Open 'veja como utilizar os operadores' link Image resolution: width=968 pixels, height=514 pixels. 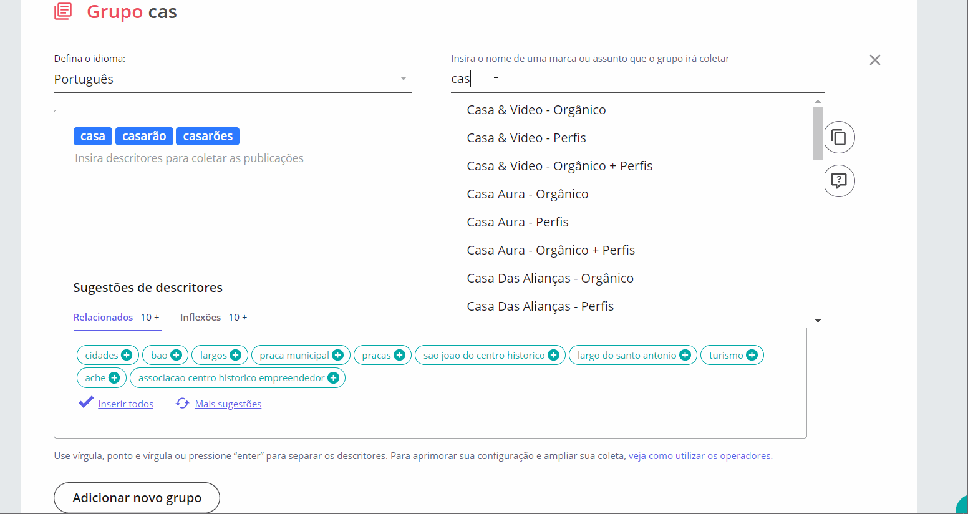point(700,456)
